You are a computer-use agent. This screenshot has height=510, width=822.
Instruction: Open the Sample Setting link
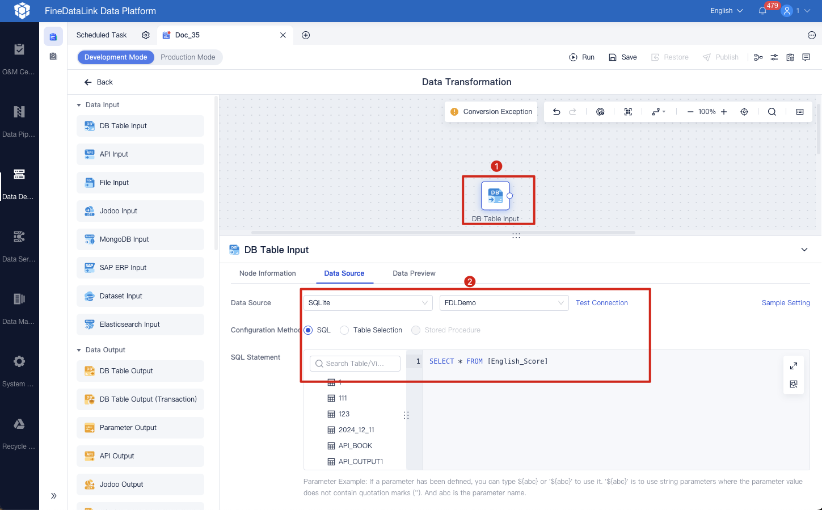pyautogui.click(x=786, y=303)
